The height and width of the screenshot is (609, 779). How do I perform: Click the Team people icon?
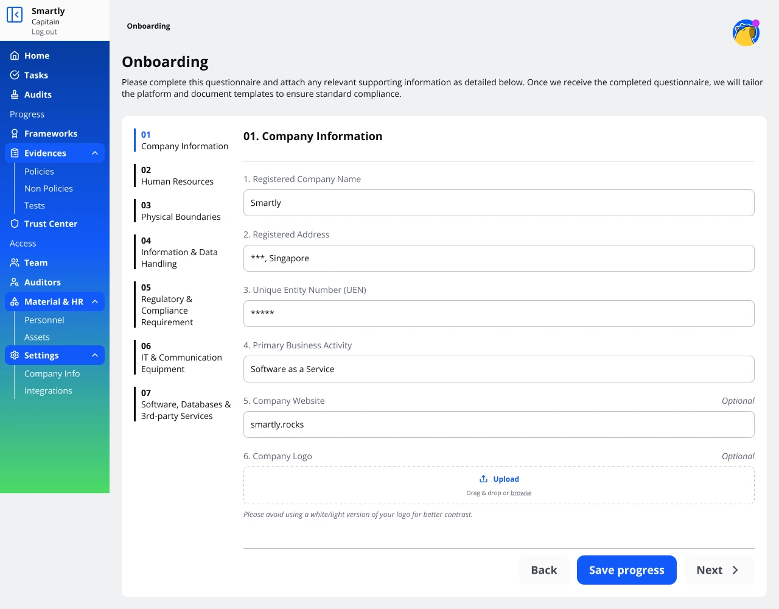click(15, 263)
